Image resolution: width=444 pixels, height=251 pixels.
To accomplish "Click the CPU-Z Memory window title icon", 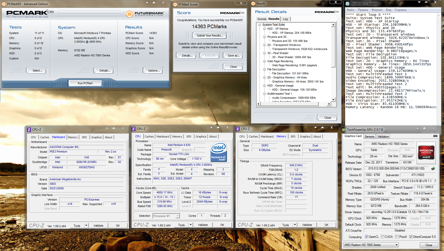I will pyautogui.click(x=238, y=129).
